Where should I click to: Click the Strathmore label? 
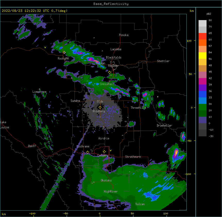(x=133, y=157)
